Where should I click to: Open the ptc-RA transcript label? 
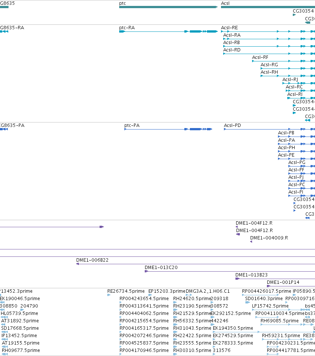point(127,28)
